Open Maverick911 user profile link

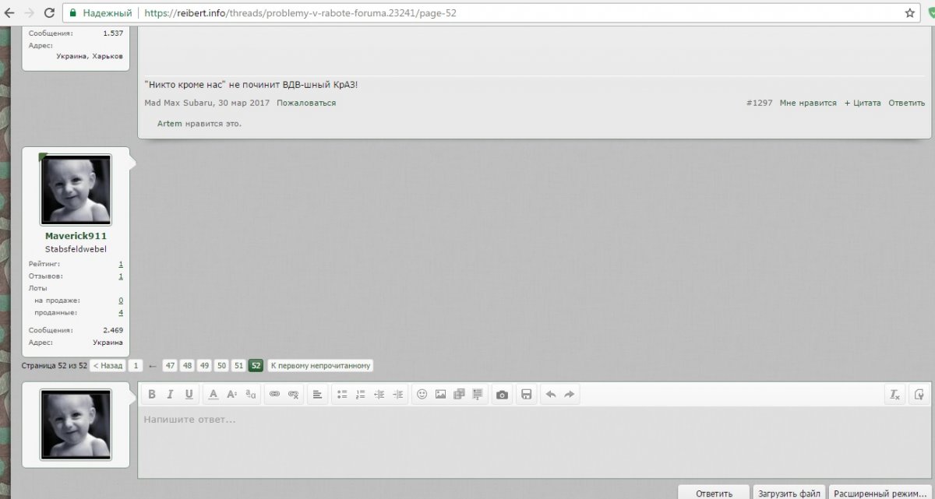point(76,236)
